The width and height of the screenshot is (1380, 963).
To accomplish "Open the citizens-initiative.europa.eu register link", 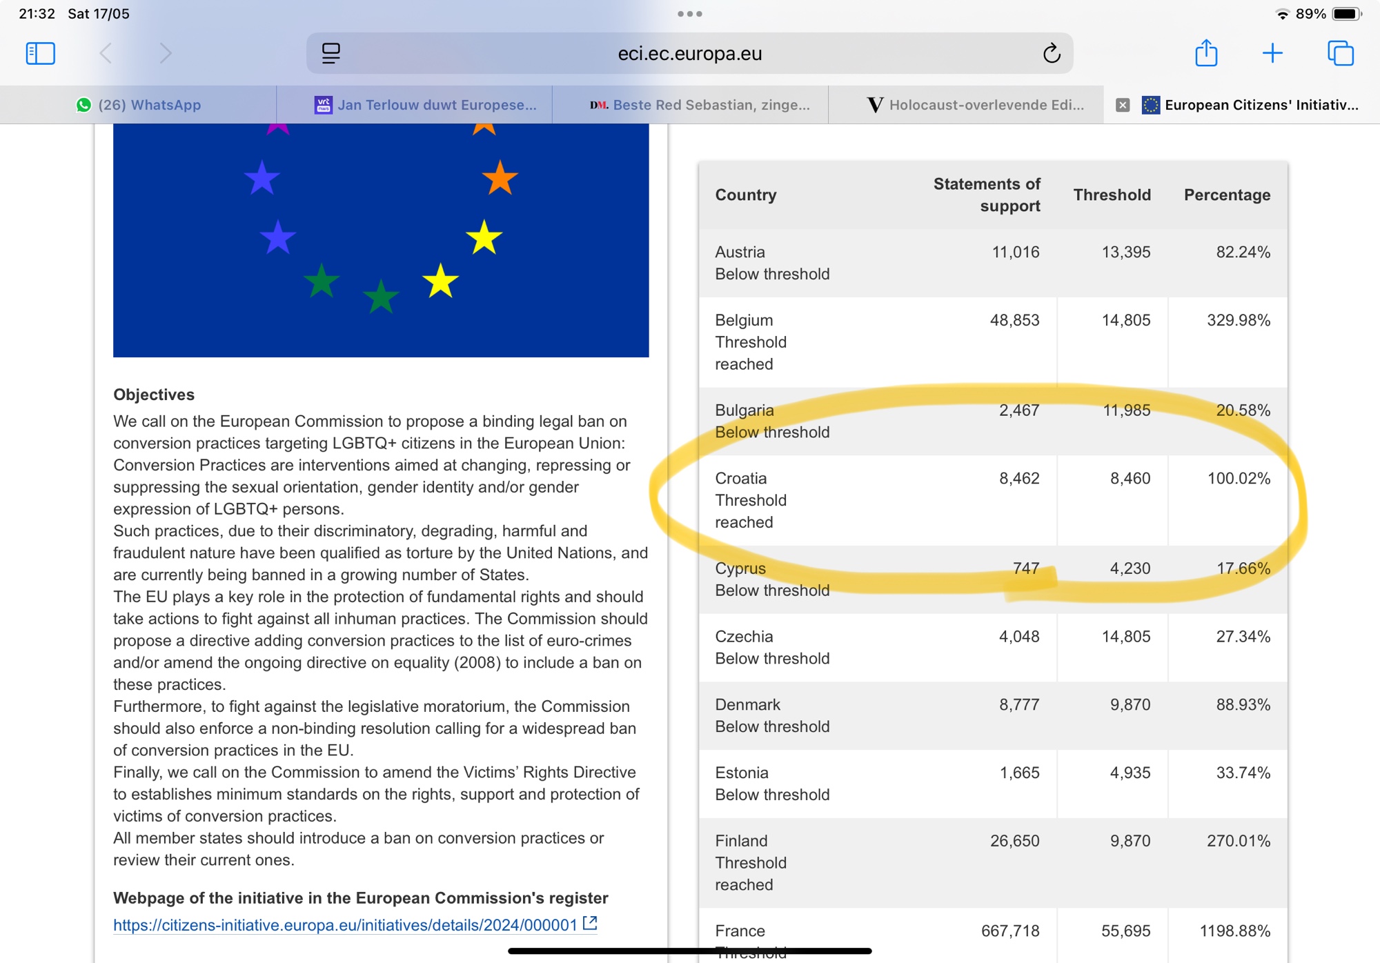I will pos(345,925).
